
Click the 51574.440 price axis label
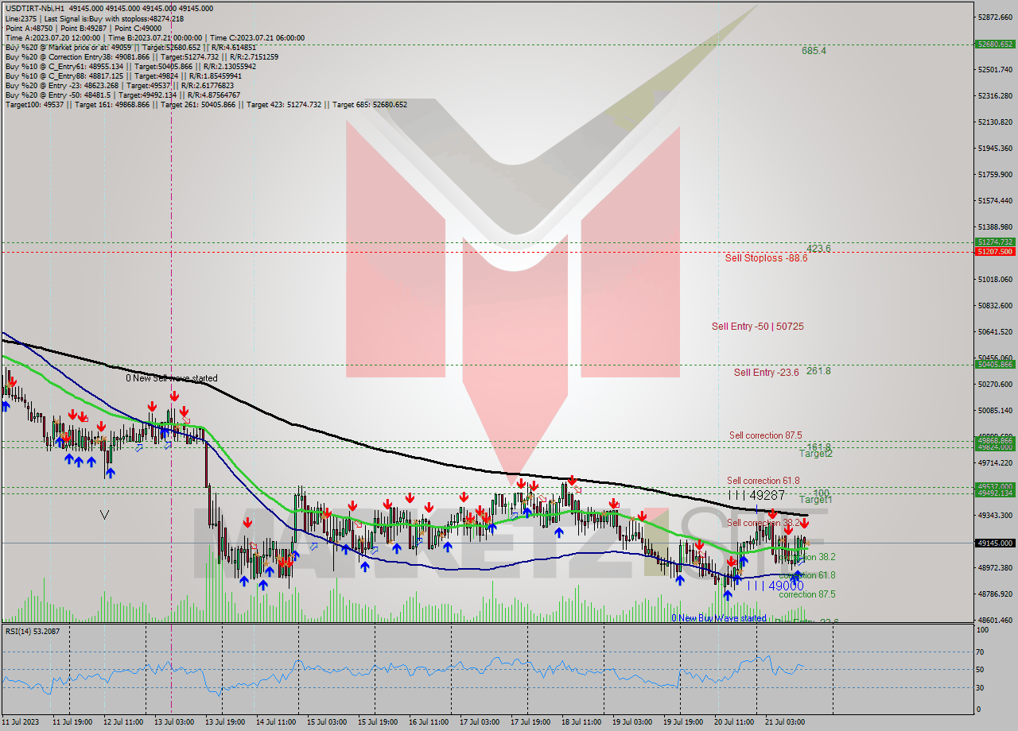coord(995,200)
